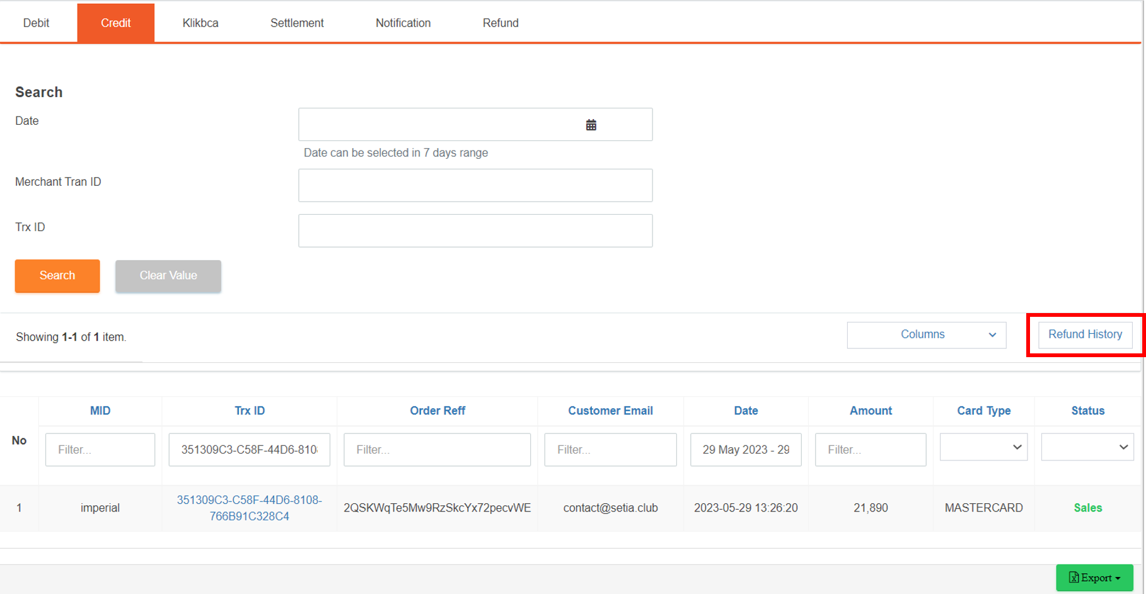Image resolution: width=1146 pixels, height=594 pixels.
Task: Sort by Customer Email column header
Action: click(610, 411)
